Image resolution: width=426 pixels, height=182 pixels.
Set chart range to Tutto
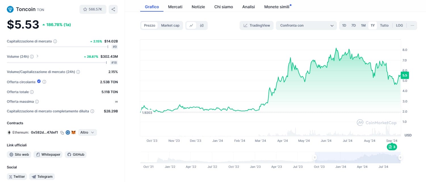384,25
